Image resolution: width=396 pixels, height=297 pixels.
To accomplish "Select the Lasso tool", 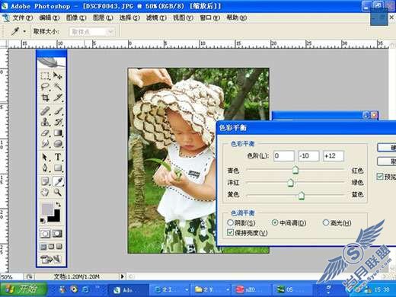I will pyautogui.click(x=45, y=87).
